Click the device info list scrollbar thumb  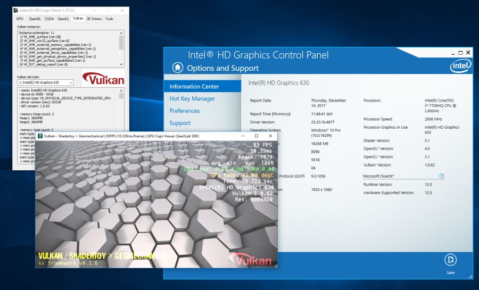click(x=121, y=96)
